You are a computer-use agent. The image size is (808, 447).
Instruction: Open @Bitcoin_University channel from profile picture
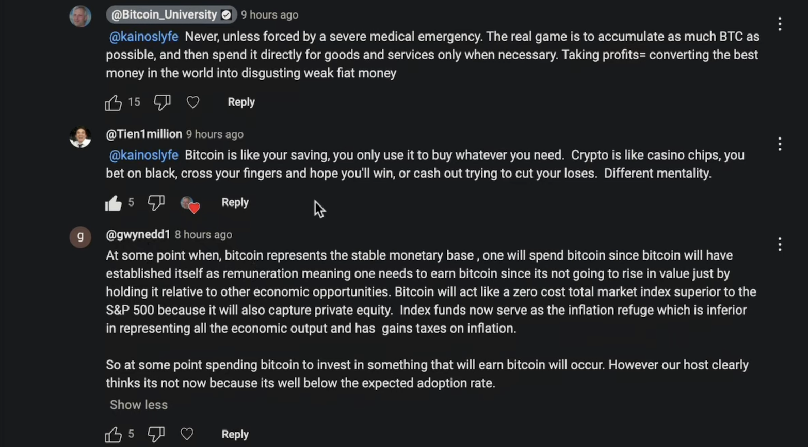click(x=80, y=16)
